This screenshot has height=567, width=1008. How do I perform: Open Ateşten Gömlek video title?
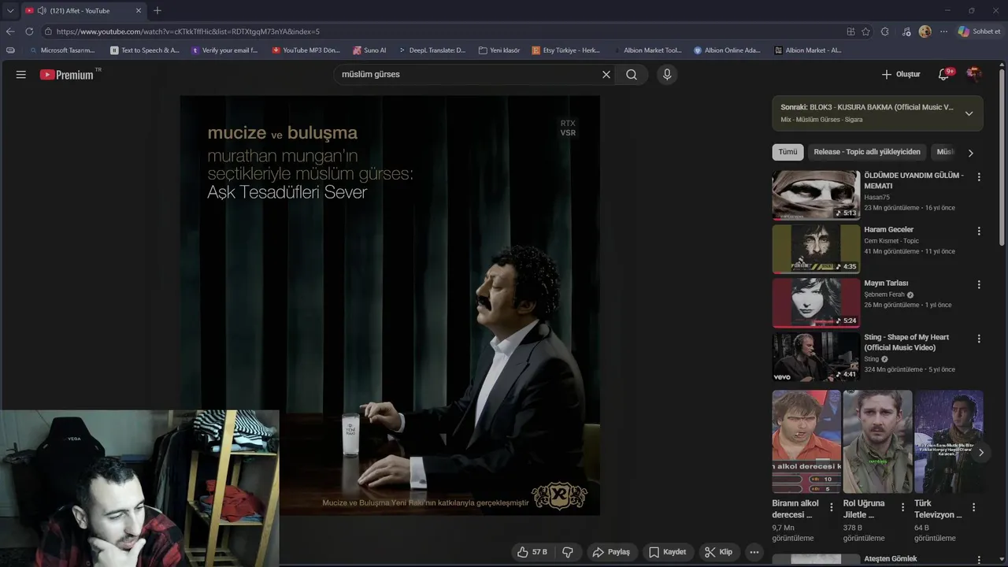click(x=891, y=559)
